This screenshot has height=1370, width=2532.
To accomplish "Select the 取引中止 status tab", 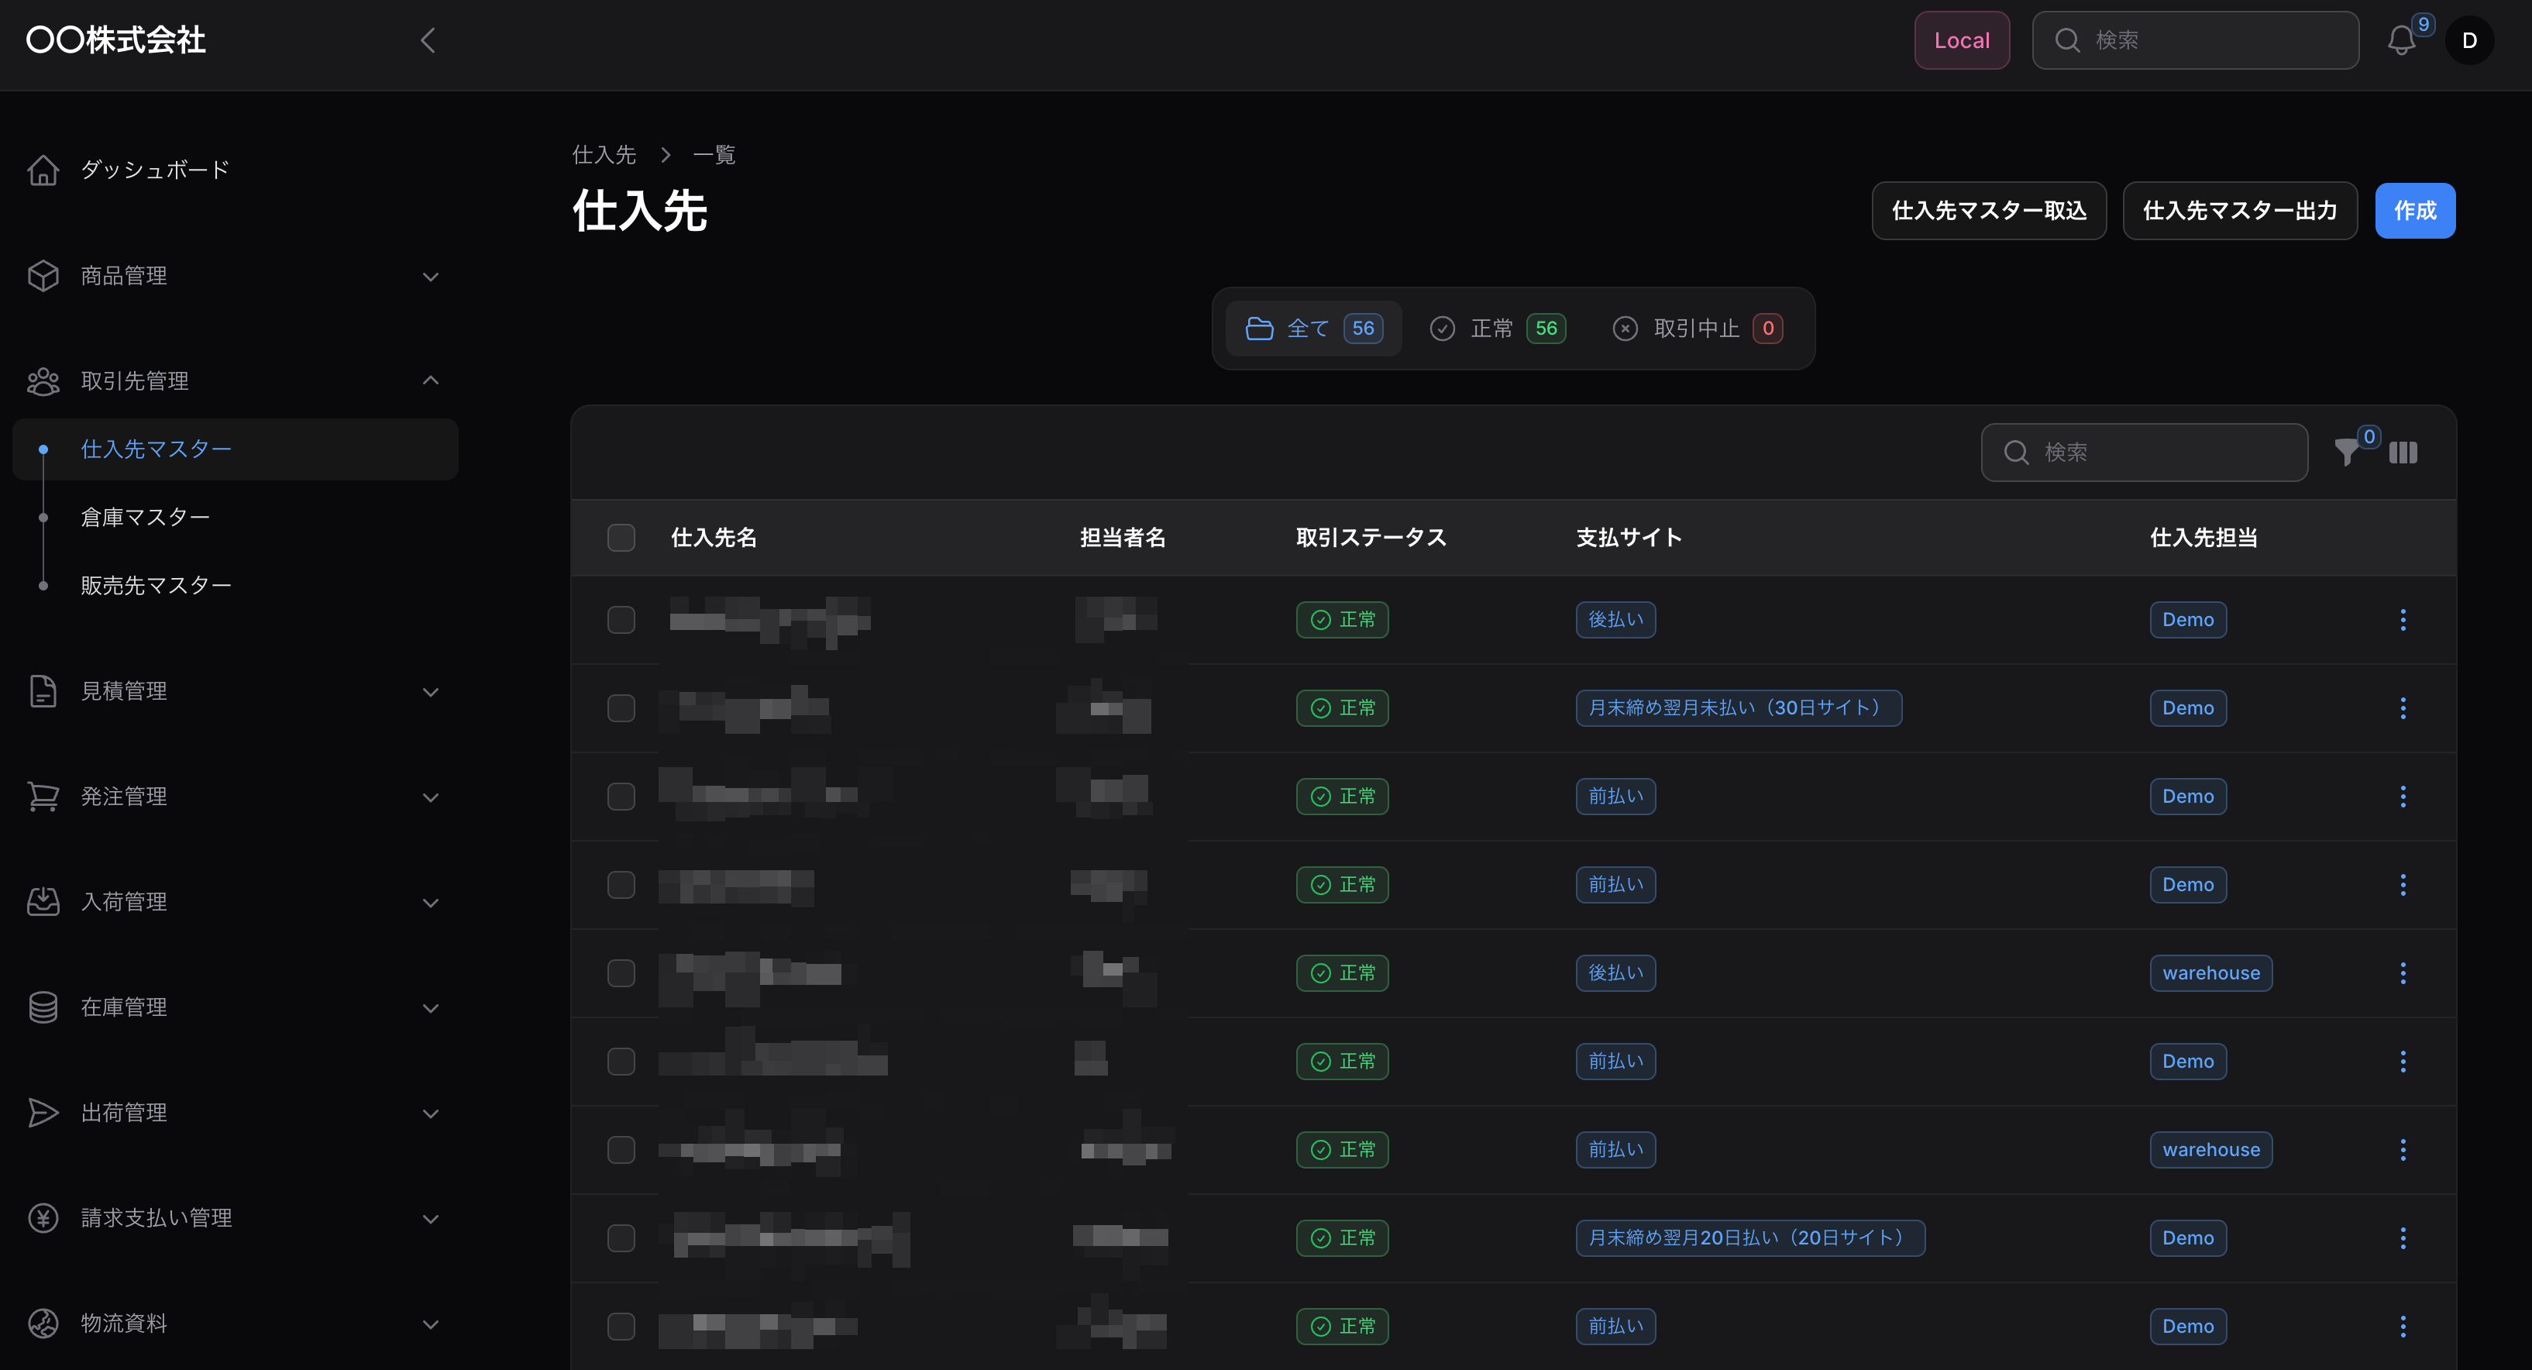I will click(1698, 329).
